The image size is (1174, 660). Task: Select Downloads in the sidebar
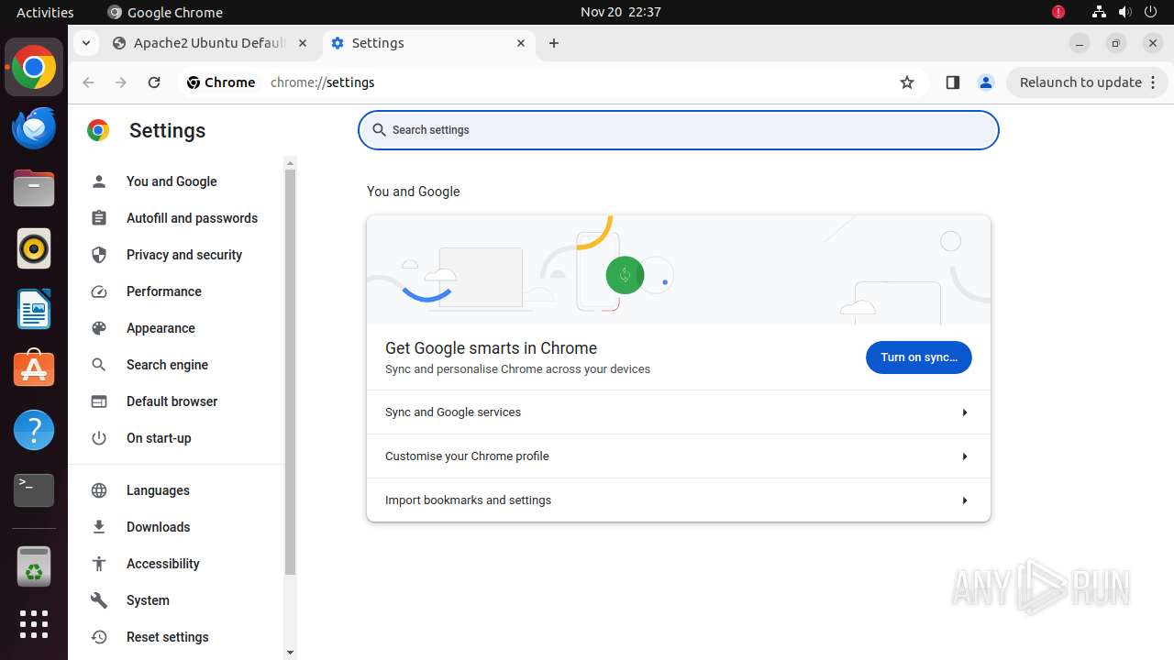158,527
